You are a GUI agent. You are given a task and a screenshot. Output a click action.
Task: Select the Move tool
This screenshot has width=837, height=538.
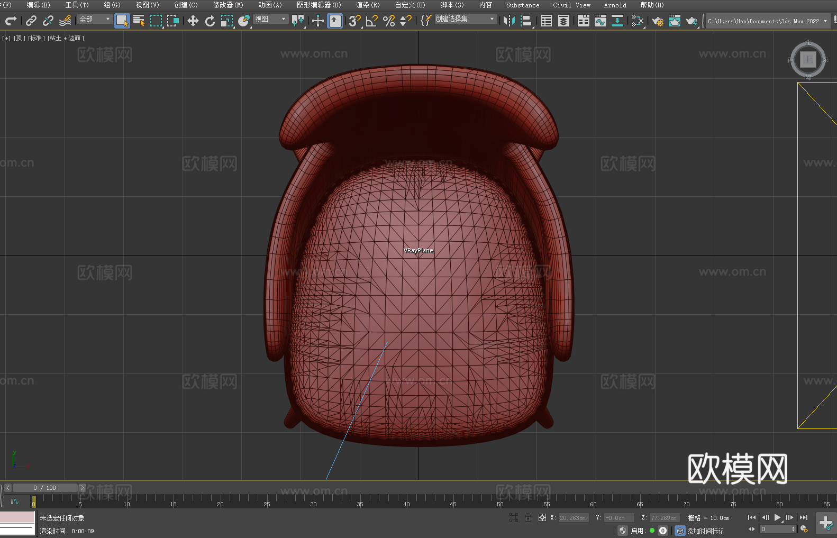(193, 21)
